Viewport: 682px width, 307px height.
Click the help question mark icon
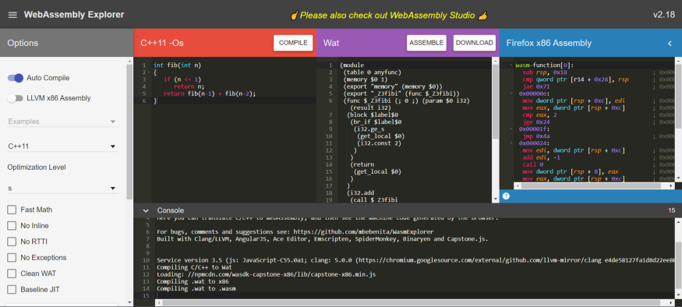click(x=506, y=196)
